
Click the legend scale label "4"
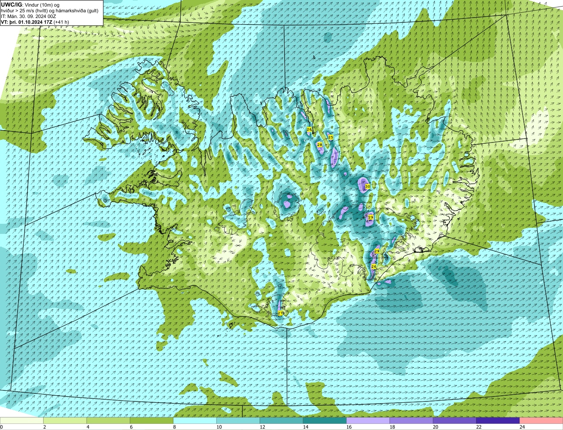[x=87, y=426]
